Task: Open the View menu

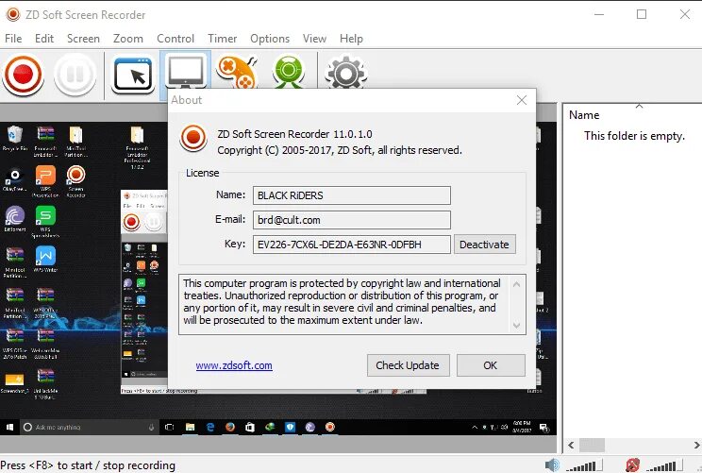Action: [x=314, y=39]
